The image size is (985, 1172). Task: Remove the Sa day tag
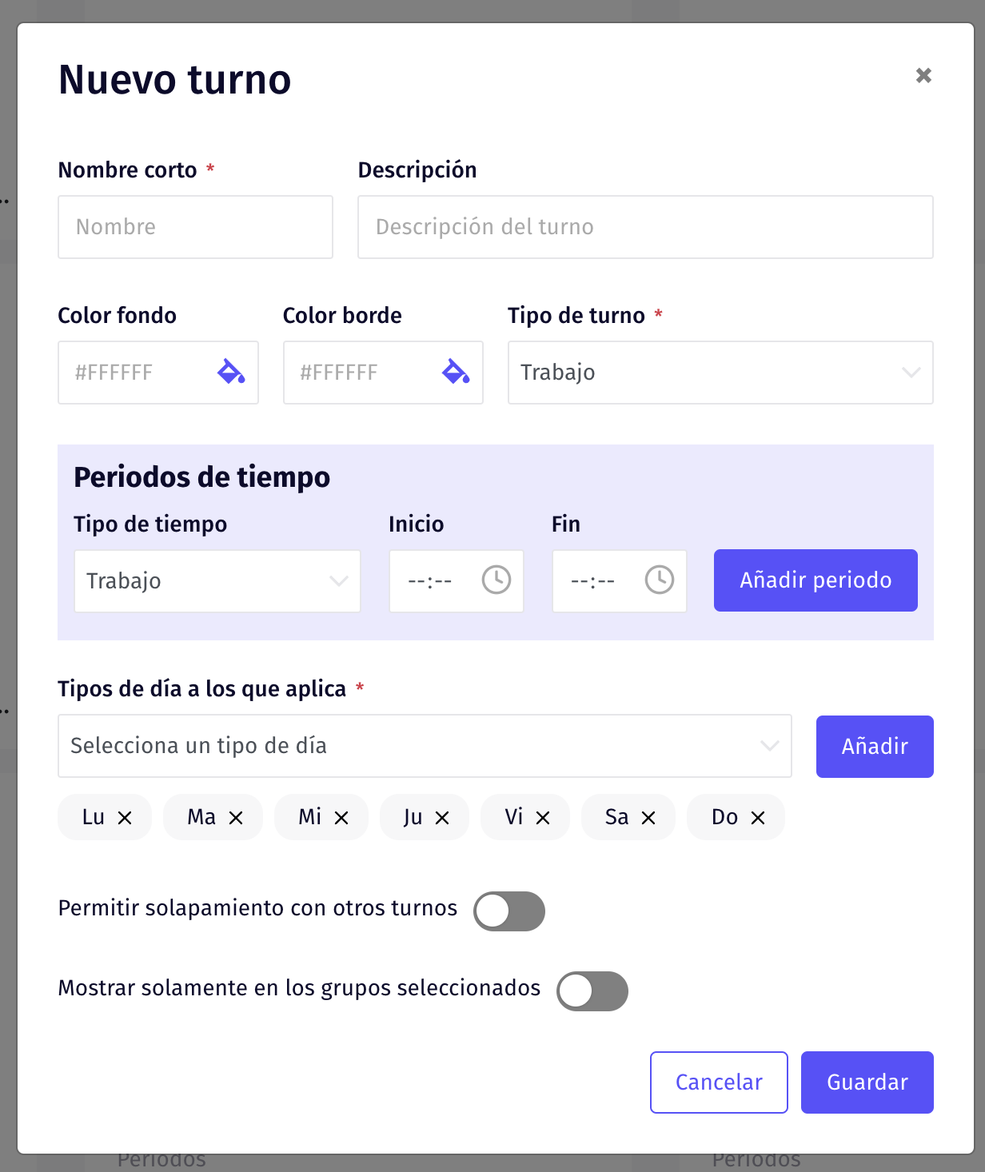click(648, 817)
